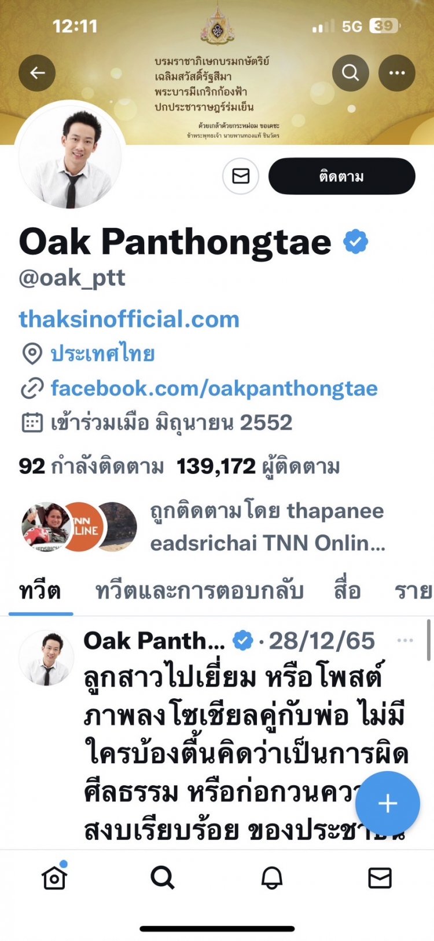Tap the back arrow icon
The width and height of the screenshot is (434, 941).
[x=37, y=73]
